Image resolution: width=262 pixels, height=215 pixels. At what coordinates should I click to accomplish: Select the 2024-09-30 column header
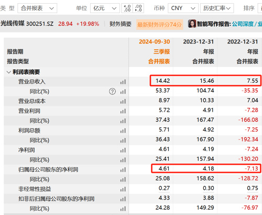pos(155,42)
